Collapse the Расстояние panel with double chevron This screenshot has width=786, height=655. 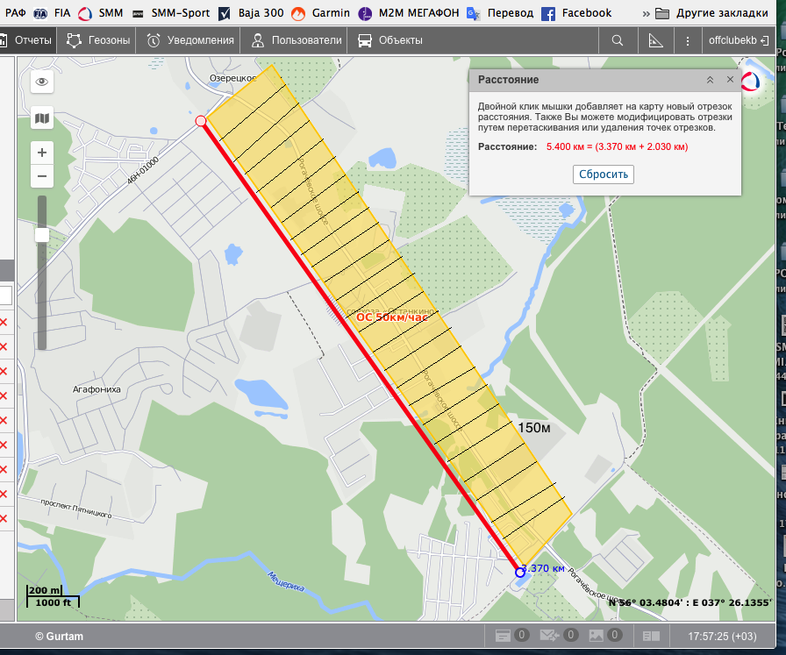click(x=711, y=80)
